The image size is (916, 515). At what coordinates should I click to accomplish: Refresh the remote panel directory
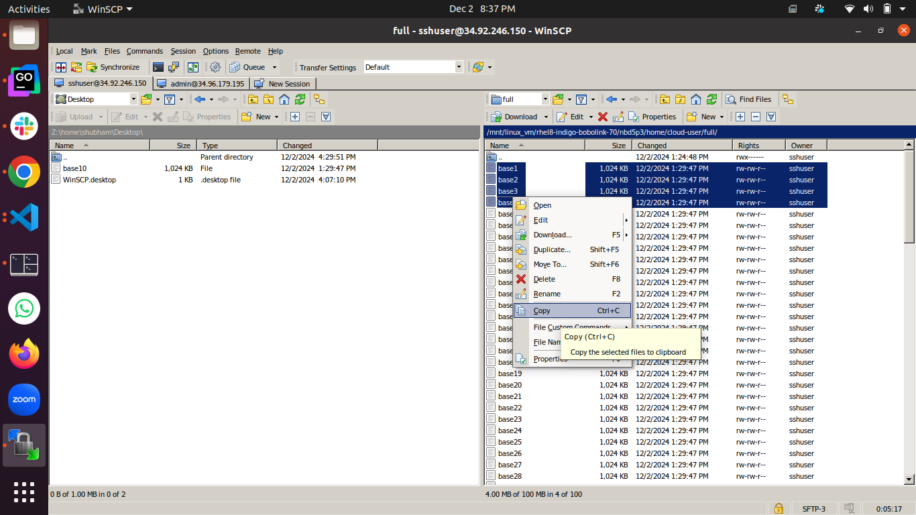tap(711, 99)
